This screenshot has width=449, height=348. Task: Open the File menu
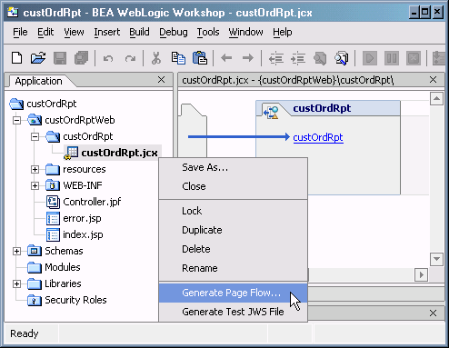click(x=20, y=32)
